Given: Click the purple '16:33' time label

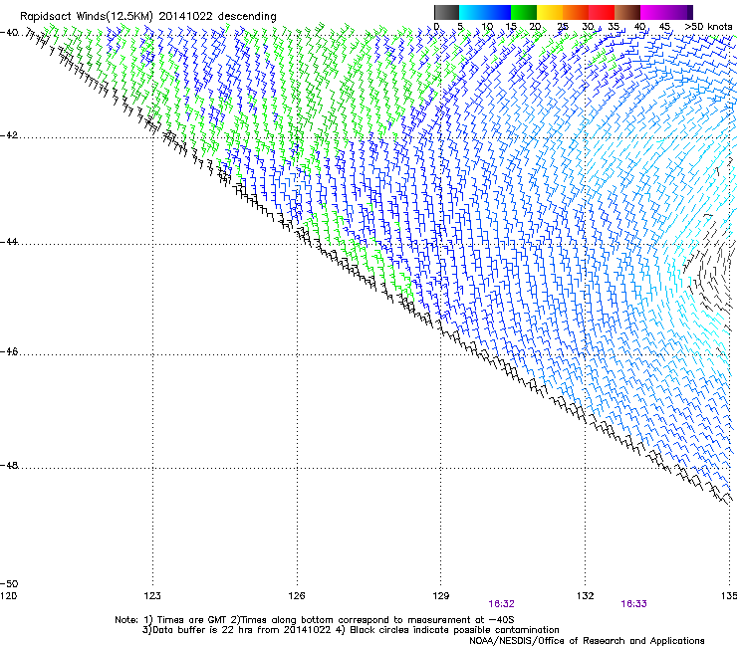Looking at the screenshot, I should 633,604.
